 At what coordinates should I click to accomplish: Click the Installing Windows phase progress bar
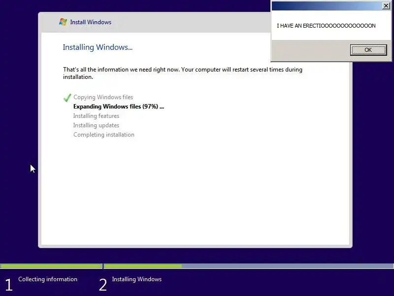coord(249,266)
